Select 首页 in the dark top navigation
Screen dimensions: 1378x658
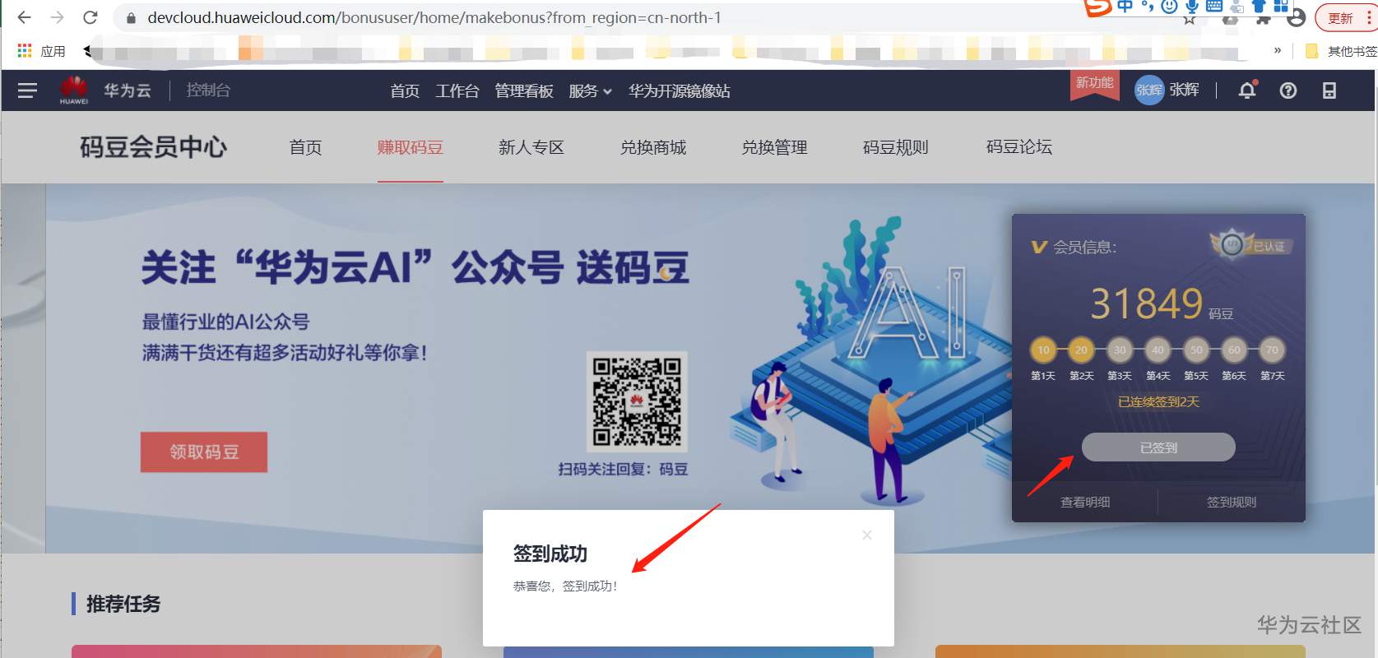click(405, 90)
